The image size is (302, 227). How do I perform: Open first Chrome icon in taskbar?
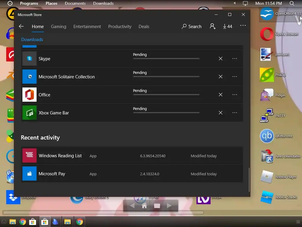(x=23, y=222)
